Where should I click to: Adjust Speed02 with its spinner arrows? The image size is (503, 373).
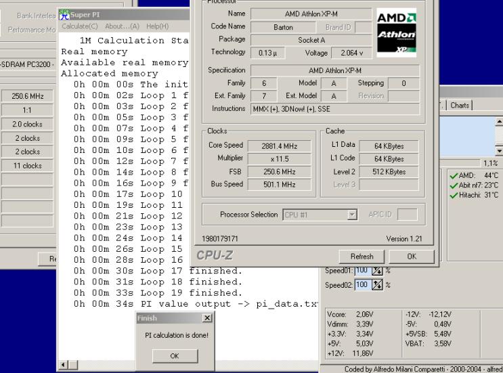pyautogui.click(x=377, y=285)
